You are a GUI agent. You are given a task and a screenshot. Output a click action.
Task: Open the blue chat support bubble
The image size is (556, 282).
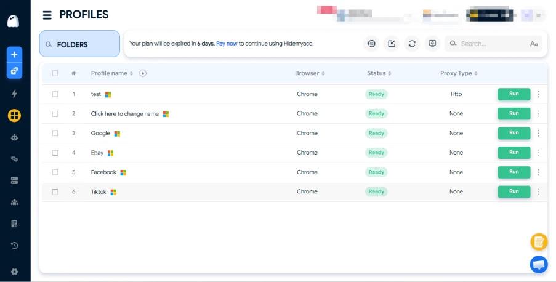539,265
